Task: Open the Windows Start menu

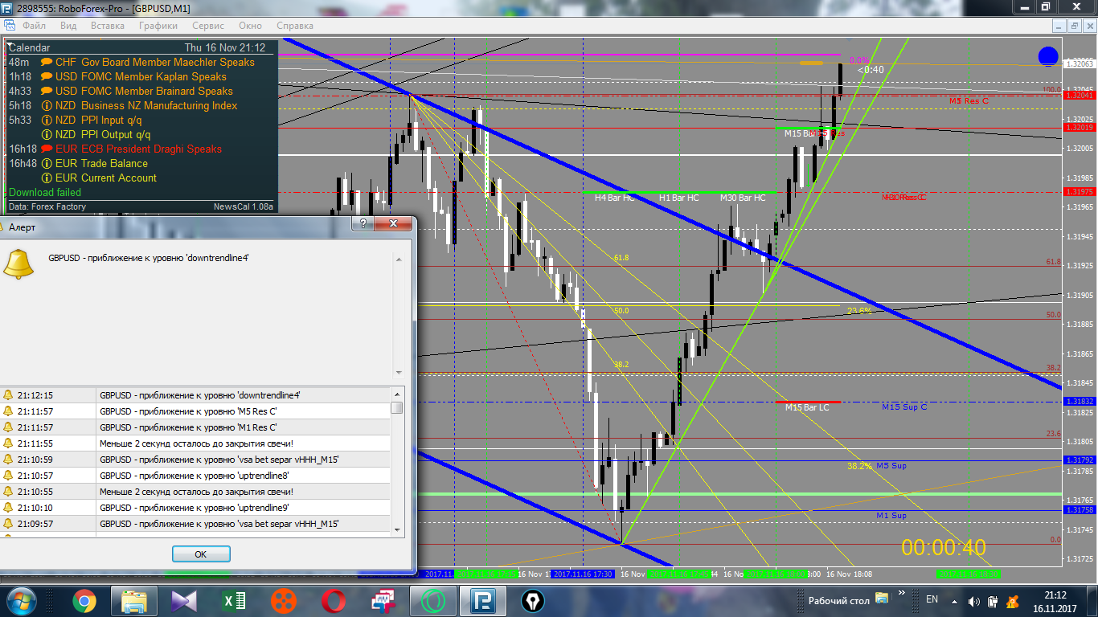Action: pyautogui.click(x=20, y=600)
